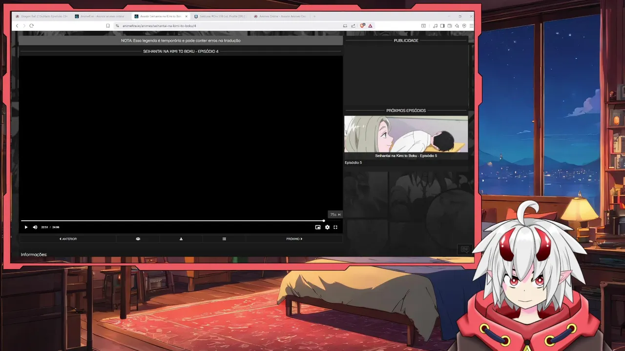The image size is (625, 351).
Task: Go to ANTERIOR episode
Action: [x=68, y=239]
